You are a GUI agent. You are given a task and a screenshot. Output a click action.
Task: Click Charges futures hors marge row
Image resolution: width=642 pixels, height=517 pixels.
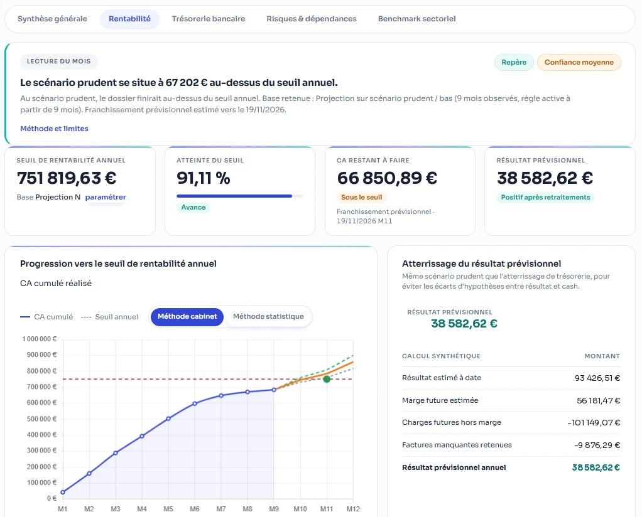[x=511, y=422]
